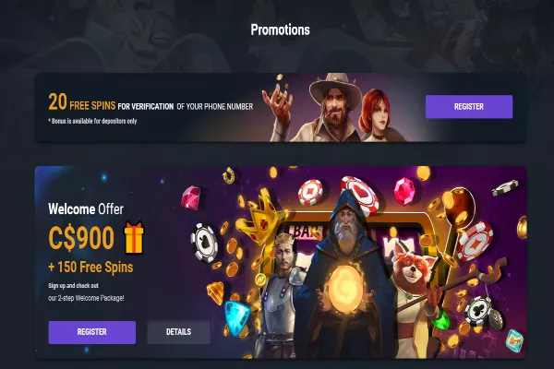Viewport: 554px width, 369px height.
Task: Click the pink octagonal gem icon
Action: (404, 191)
